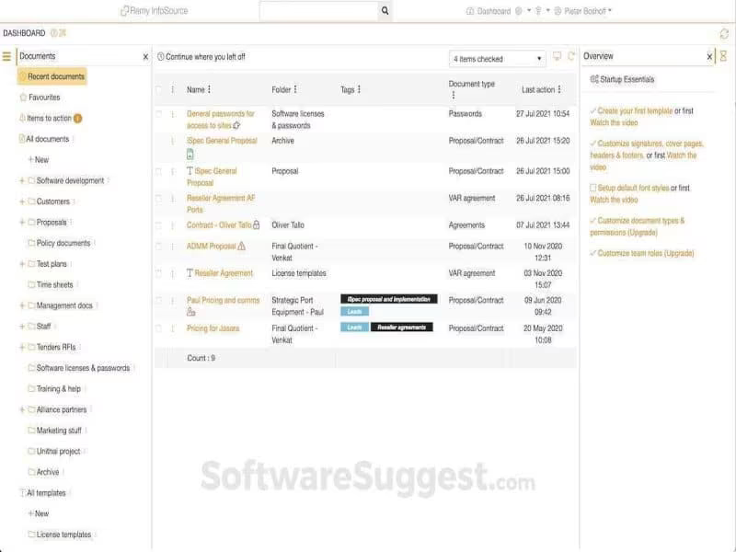Click the monitor icon beside items checked

[557, 56]
